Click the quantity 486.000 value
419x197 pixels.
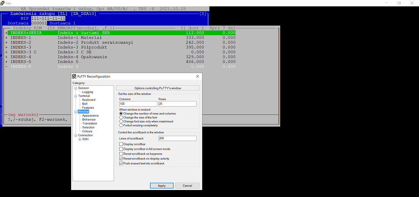tap(195, 62)
